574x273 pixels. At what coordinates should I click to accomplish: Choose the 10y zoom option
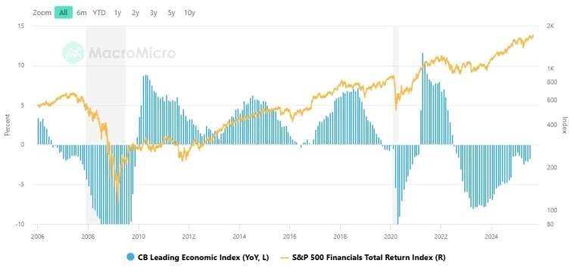[x=189, y=12]
